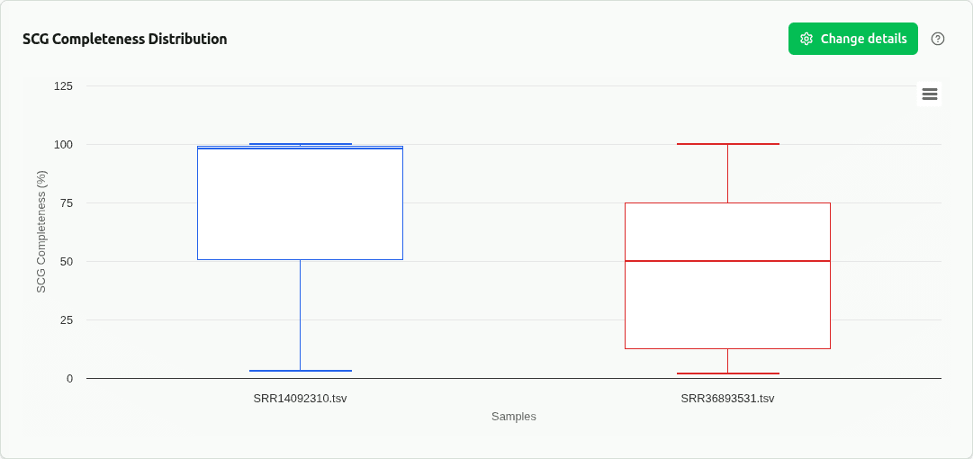Click the gear icon in Change details
Image resolution: width=973 pixels, height=459 pixels.
[806, 39]
